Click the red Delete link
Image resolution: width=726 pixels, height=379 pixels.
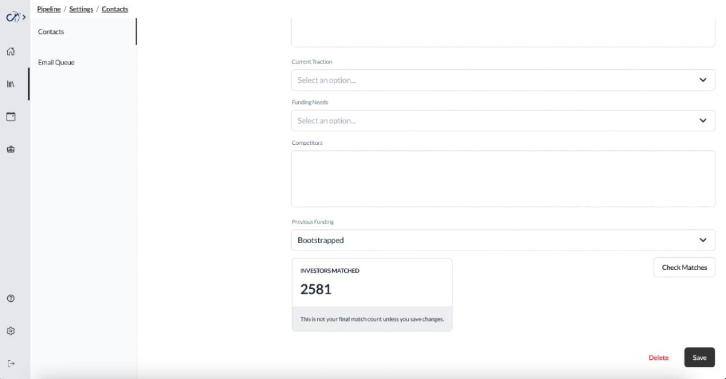click(658, 358)
